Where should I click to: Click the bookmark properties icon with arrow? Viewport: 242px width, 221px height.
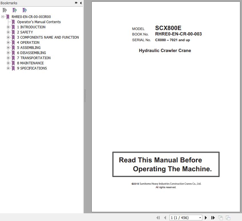(x=25, y=10)
